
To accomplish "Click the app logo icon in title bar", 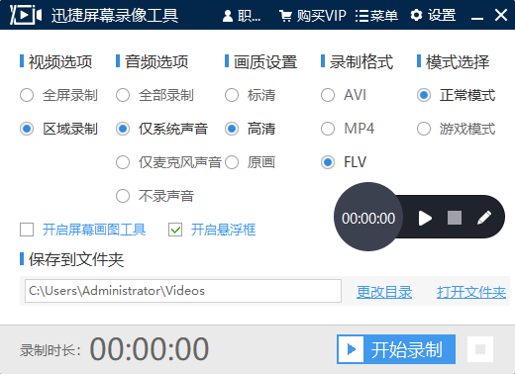I will click(26, 15).
